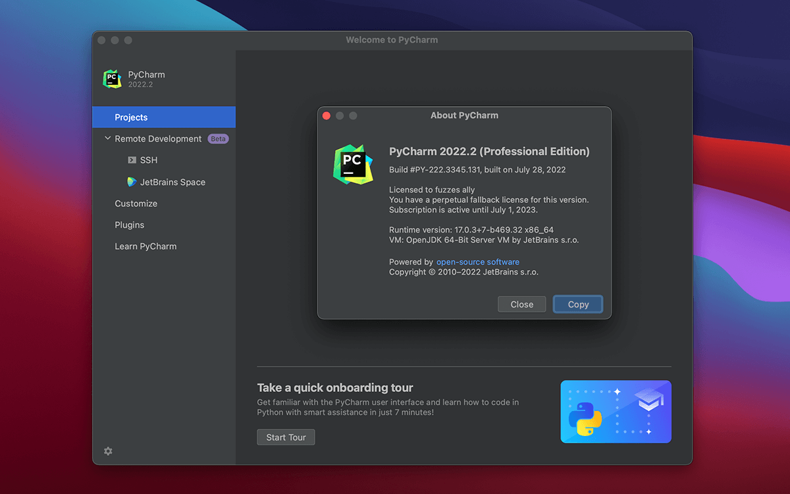Open settings gear at the sidebar bottom
Viewport: 790px width, 494px height.
pos(108,451)
